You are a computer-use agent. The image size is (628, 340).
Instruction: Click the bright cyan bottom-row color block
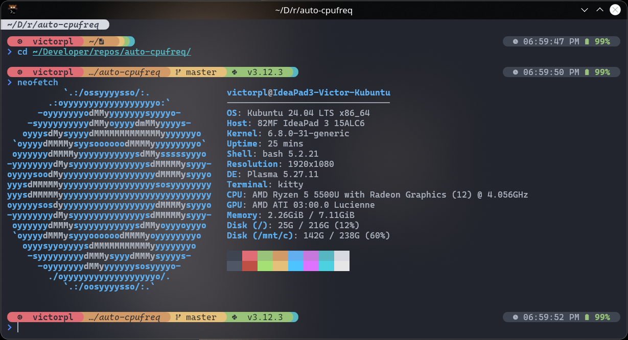click(x=327, y=266)
